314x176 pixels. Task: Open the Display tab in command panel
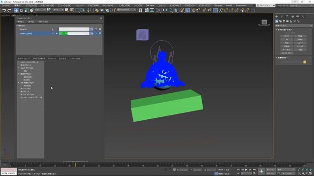pos(298,17)
